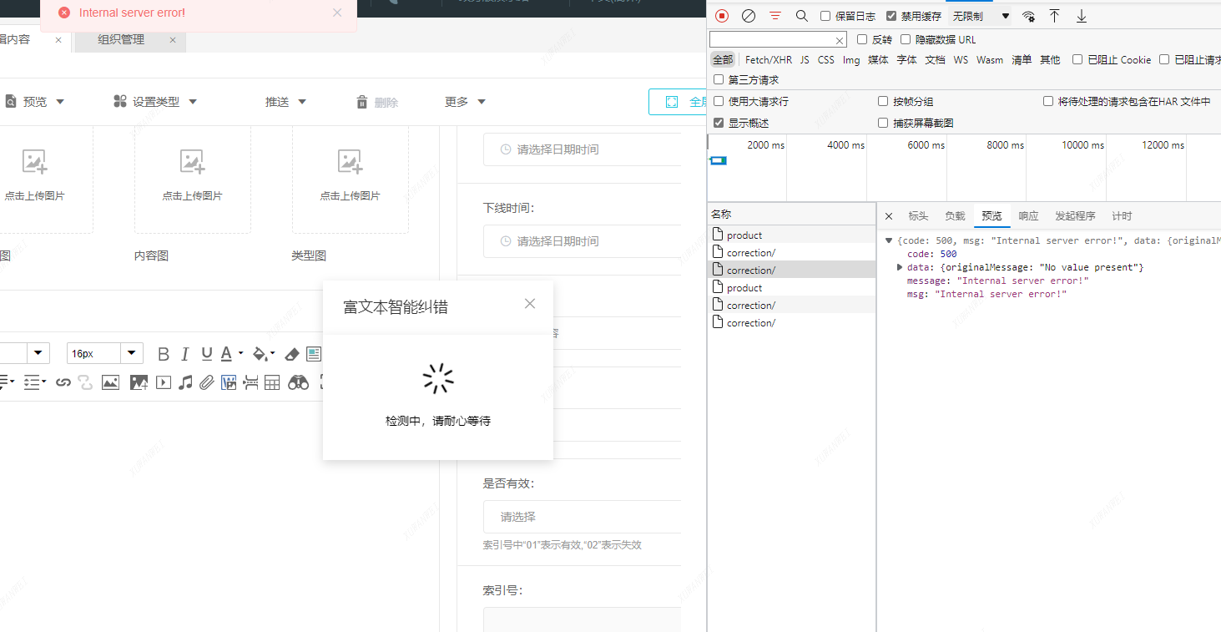Close the request details panel
The image size is (1221, 632).
[889, 216]
